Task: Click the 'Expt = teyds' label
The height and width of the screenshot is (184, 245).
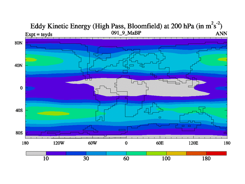Action: [39, 34]
